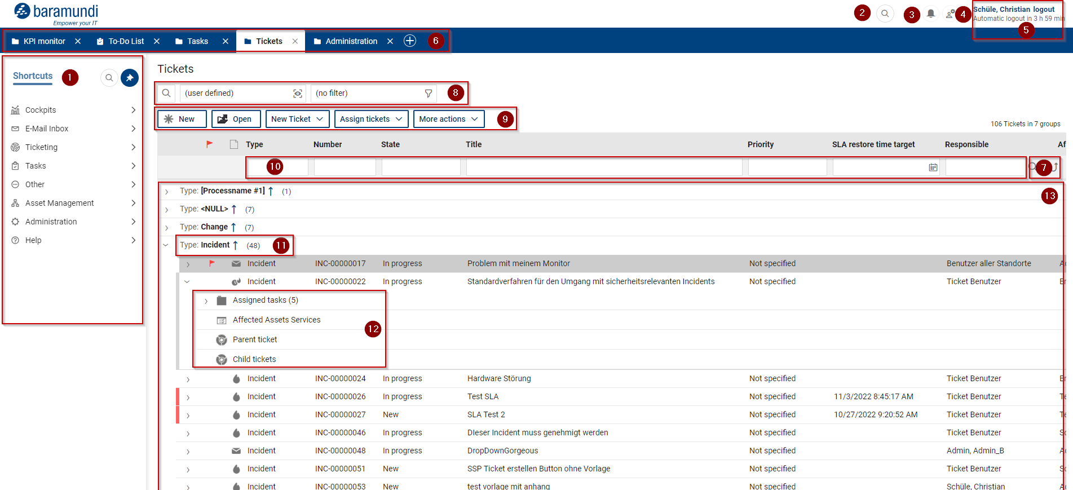Close the To-Do List tab
The image size is (1073, 490).
pos(157,41)
